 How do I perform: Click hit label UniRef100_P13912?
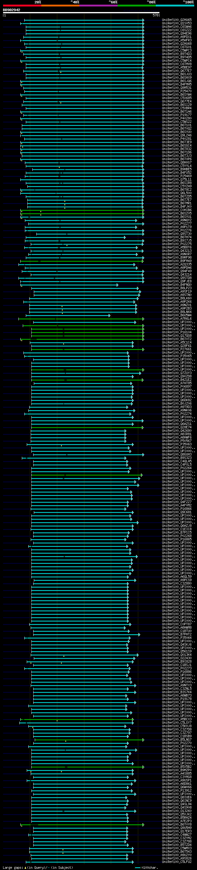pos(177,791)
